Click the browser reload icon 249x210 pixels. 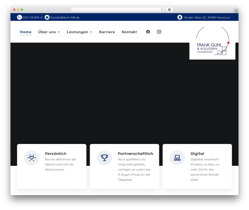coord(162,9)
